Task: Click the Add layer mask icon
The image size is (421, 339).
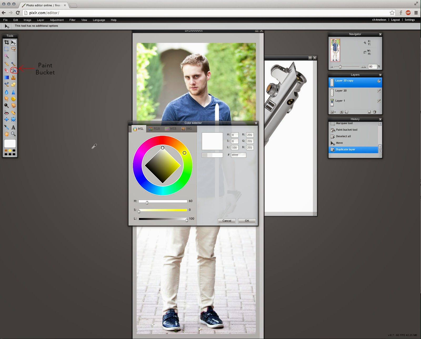Action: (341, 112)
